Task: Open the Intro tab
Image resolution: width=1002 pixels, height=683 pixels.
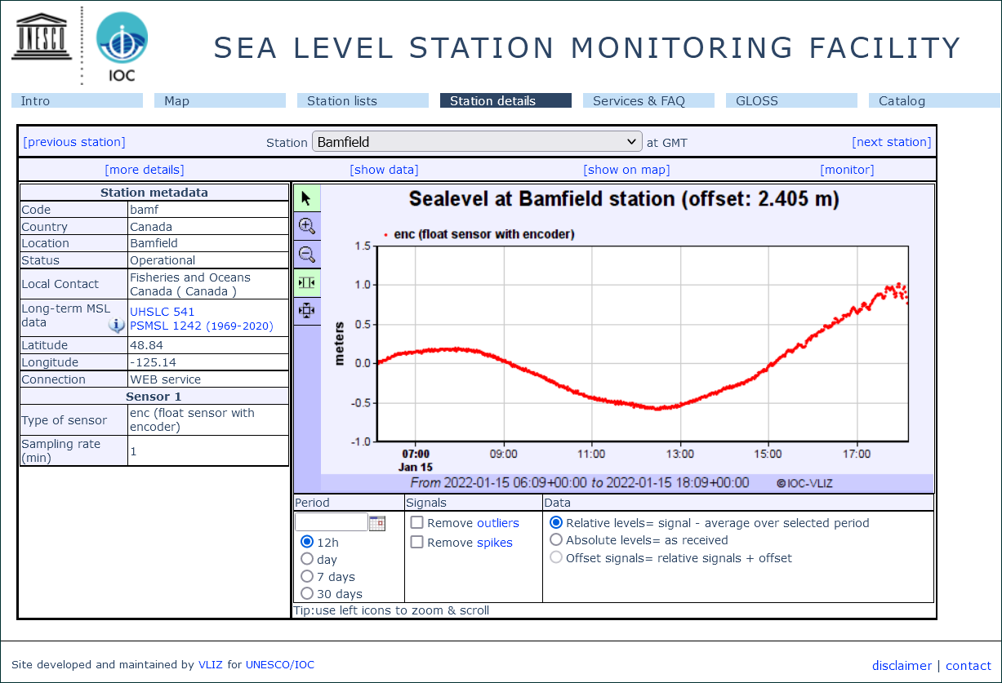Action: point(77,101)
